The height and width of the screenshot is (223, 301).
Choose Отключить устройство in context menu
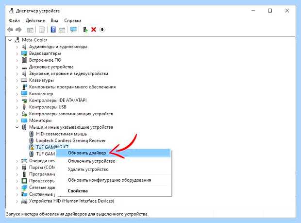[x=113, y=161]
